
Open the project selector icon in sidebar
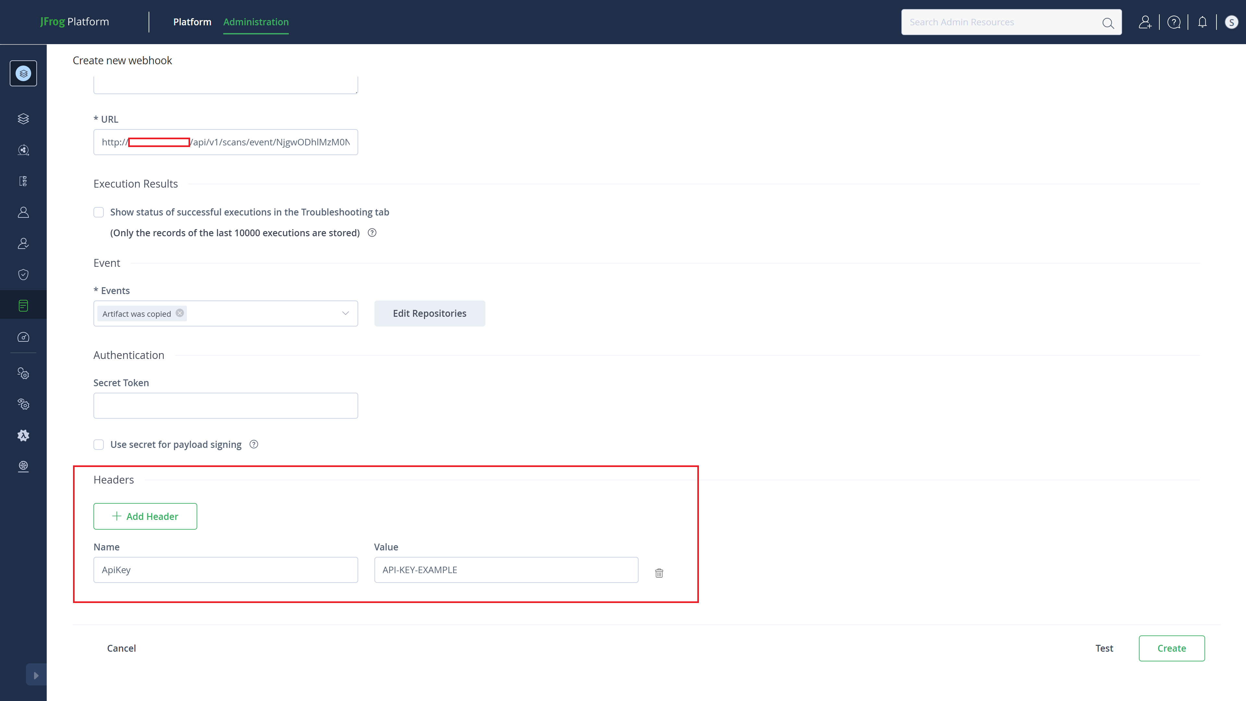23,74
